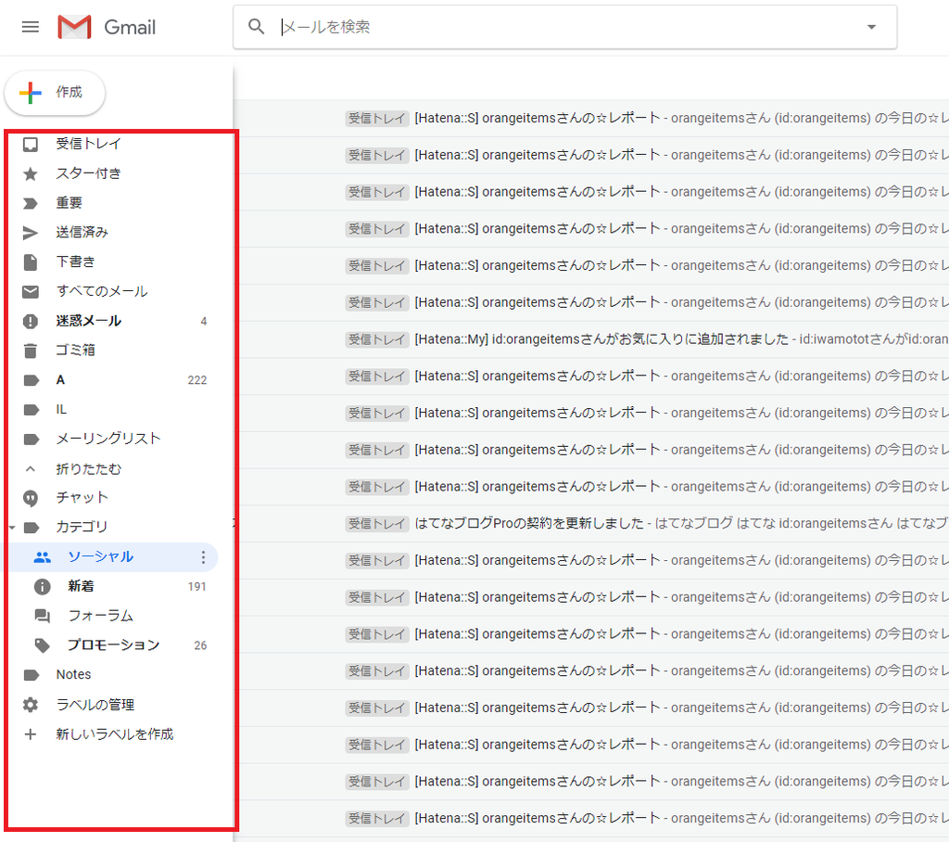The width and height of the screenshot is (949, 842).
Task: Open the スター付き folder
Action: click(x=88, y=173)
